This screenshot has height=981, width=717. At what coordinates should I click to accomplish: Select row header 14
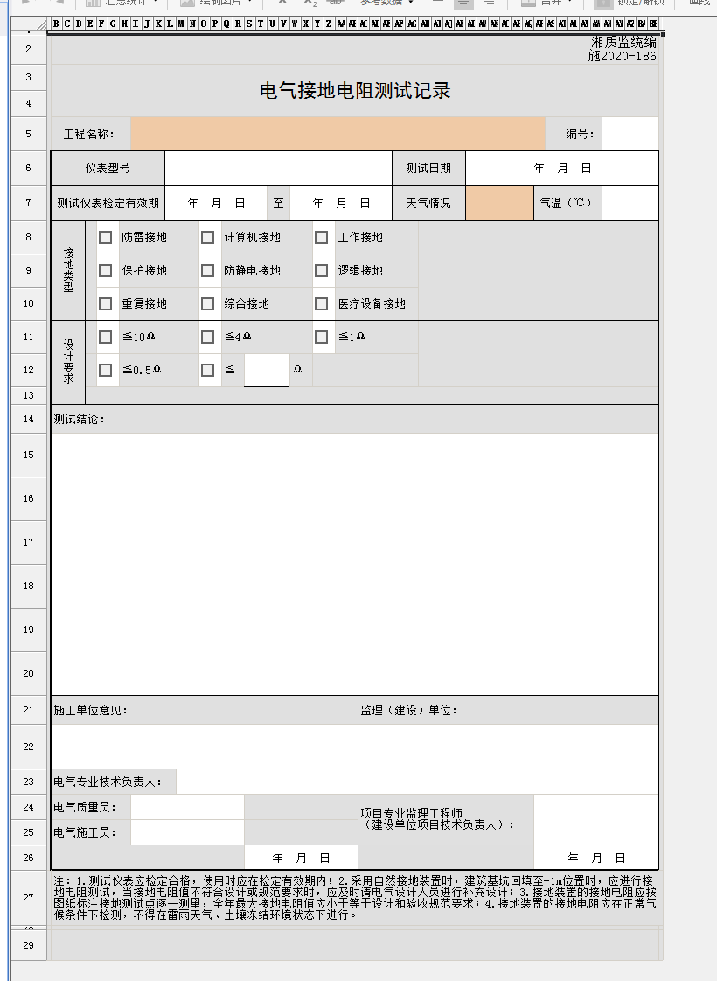click(x=29, y=419)
